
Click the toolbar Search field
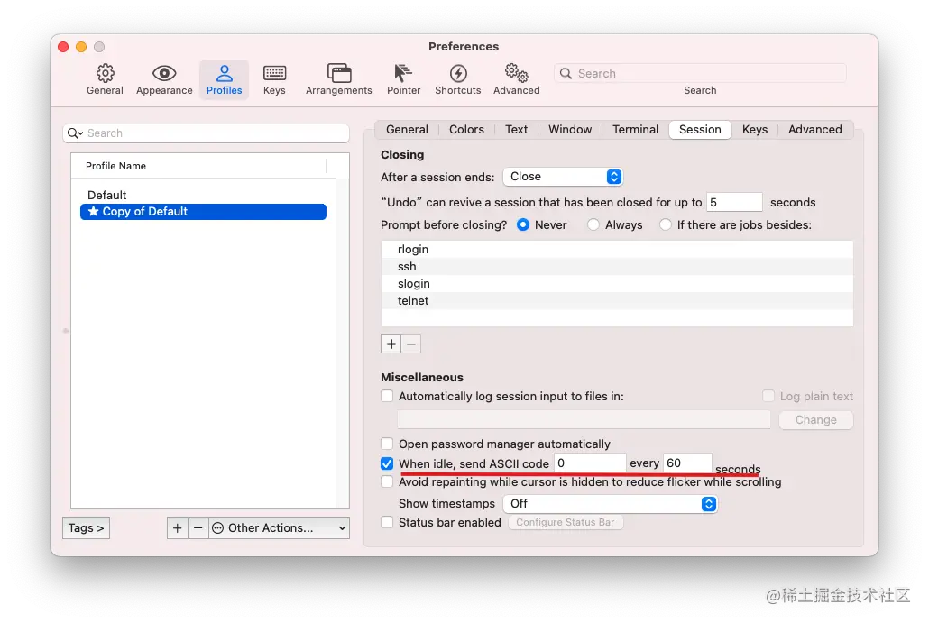pos(700,73)
